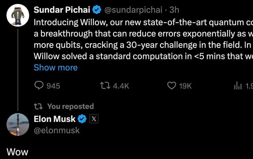Open the view analytics bar chart icon
This screenshot has height=159, width=253.
pyautogui.click(x=238, y=86)
